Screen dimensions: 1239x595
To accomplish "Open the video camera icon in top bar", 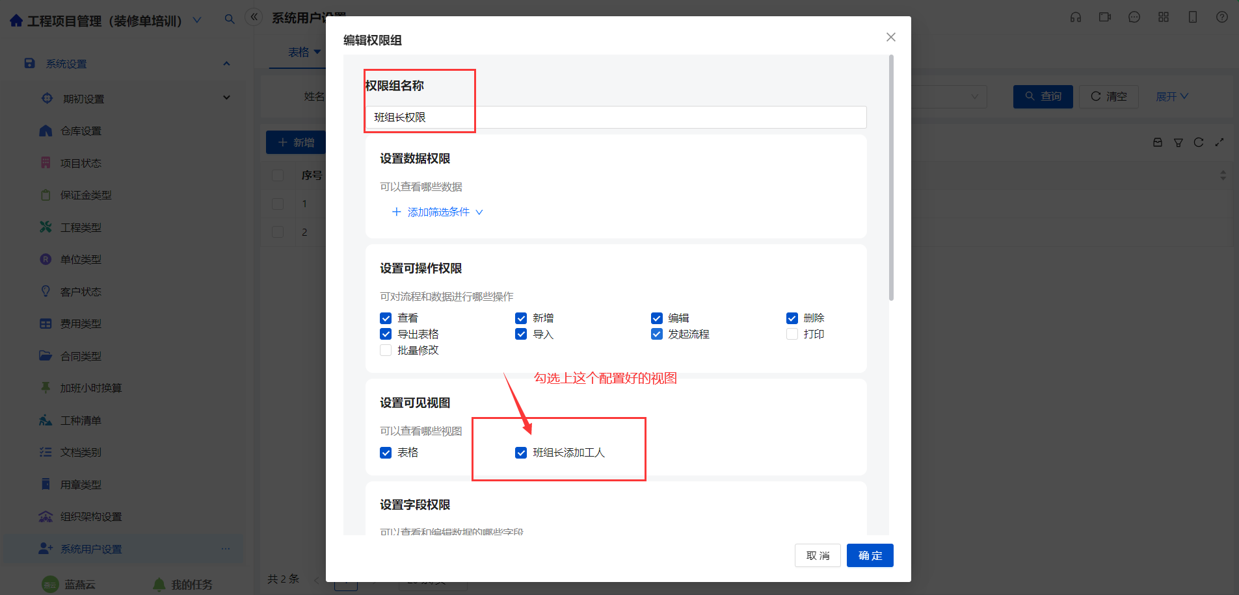I will [x=1105, y=17].
